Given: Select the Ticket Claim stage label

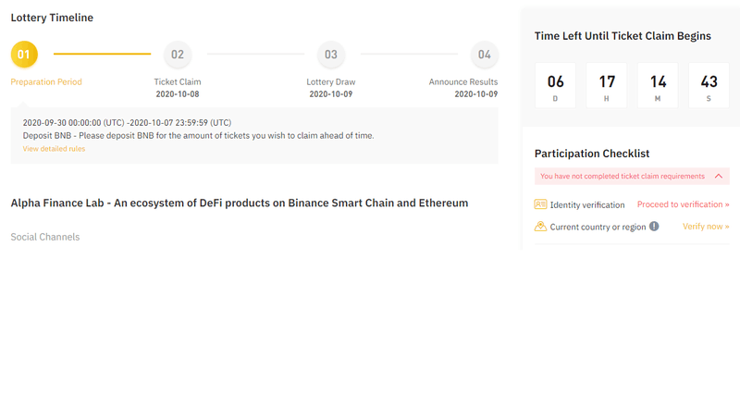Looking at the screenshot, I should 178,82.
